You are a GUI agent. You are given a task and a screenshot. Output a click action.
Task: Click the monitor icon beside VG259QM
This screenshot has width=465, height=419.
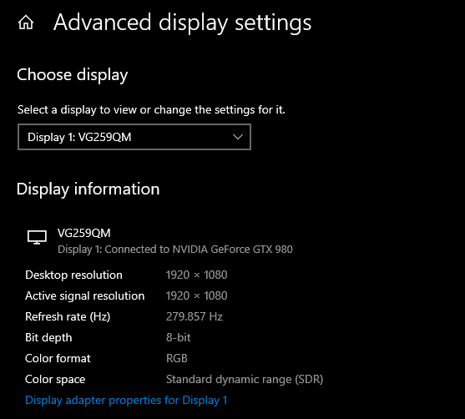pos(37,237)
